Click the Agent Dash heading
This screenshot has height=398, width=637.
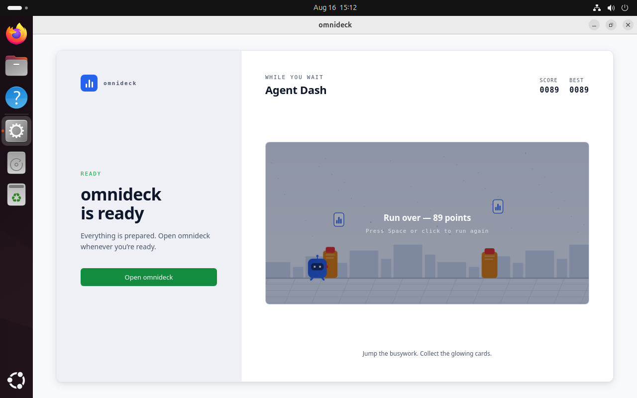point(296,90)
